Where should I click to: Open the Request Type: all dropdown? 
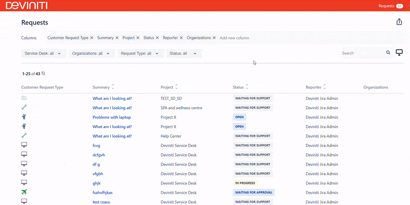coord(140,53)
